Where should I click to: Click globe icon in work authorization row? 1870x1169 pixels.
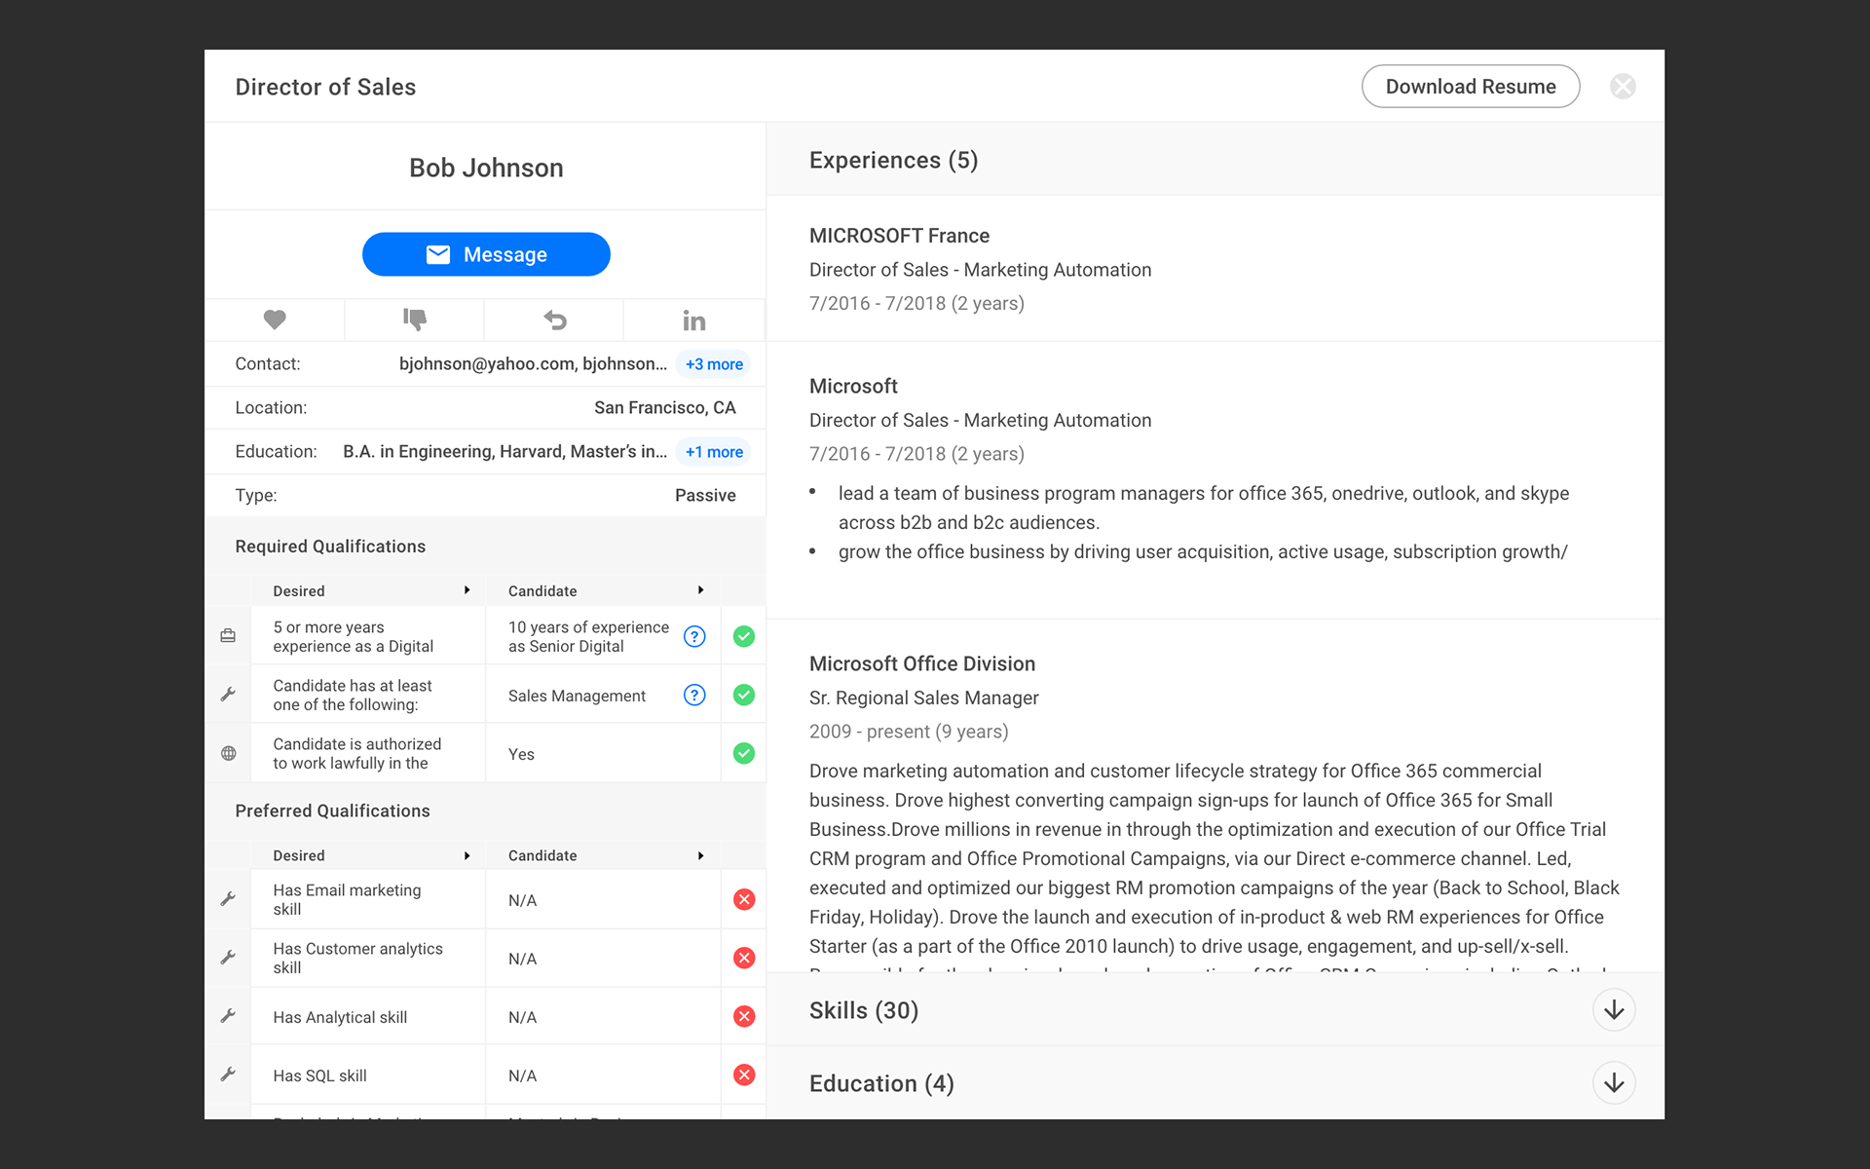click(x=228, y=753)
